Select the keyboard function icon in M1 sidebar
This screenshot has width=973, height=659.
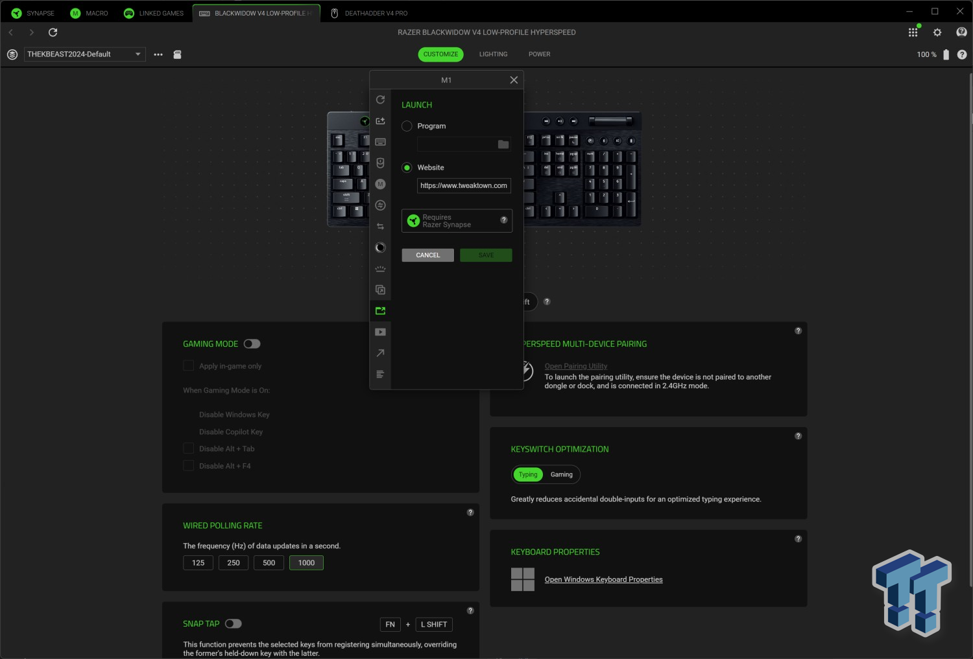380,142
